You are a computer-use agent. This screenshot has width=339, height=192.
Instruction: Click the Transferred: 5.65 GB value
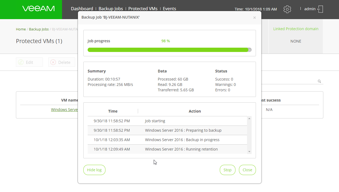point(176,90)
